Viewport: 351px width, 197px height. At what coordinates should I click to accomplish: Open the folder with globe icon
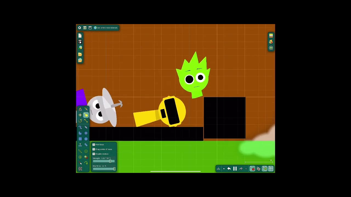80,60
